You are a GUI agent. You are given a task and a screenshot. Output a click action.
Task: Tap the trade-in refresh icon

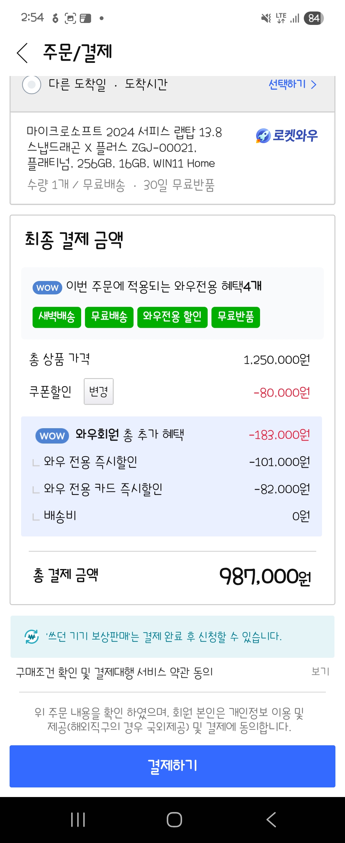pos(32,636)
